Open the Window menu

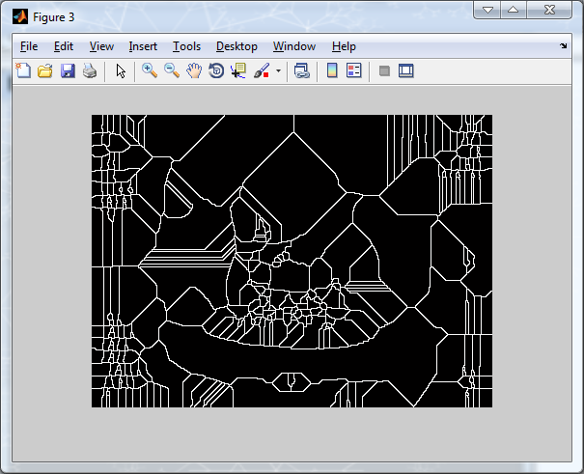click(294, 46)
